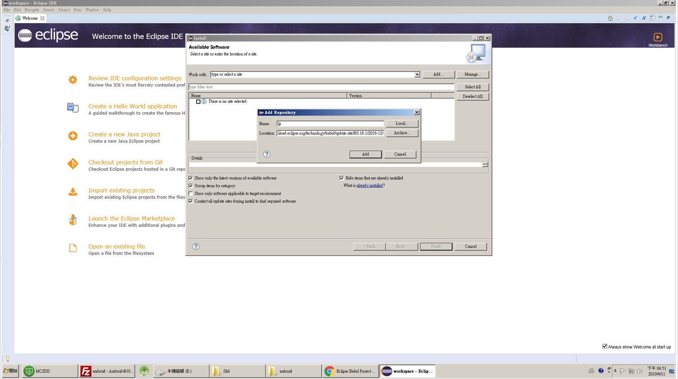Magnify font size on Welcome toolbar
The height and width of the screenshot is (379, 678).
tap(644, 18)
